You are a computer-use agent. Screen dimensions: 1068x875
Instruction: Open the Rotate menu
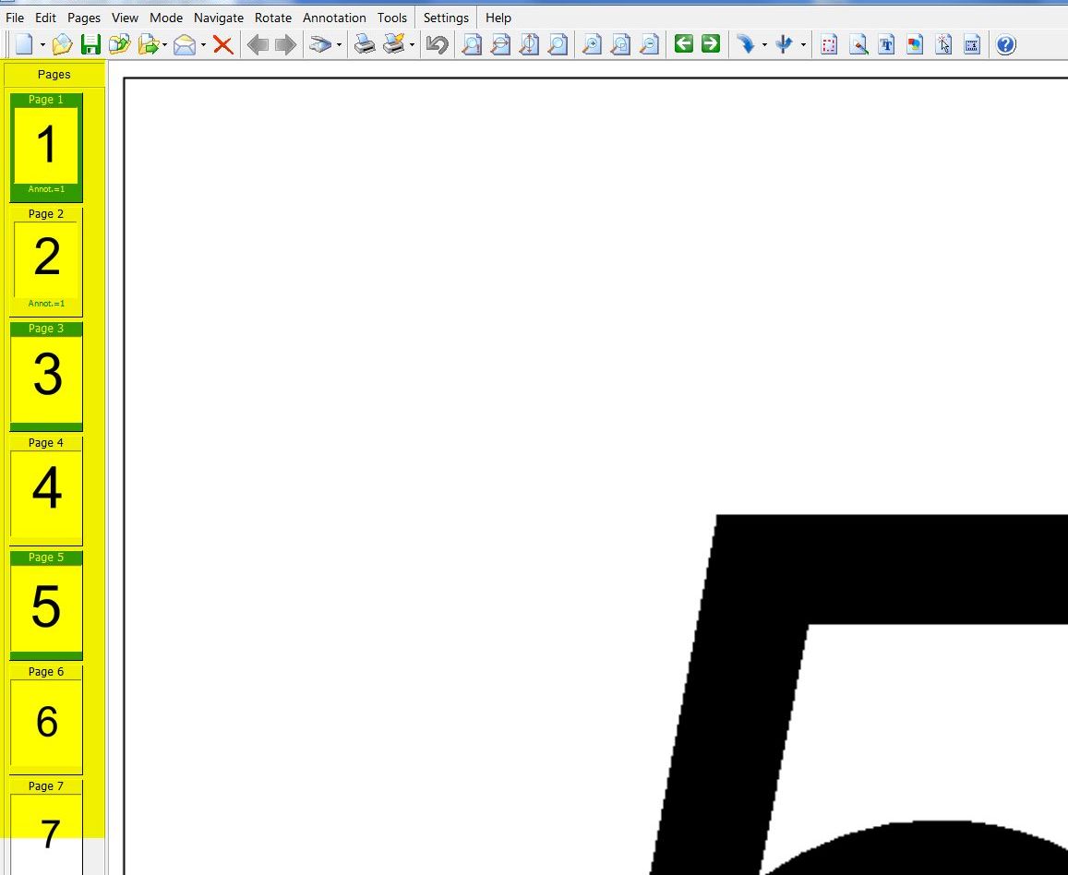[273, 18]
